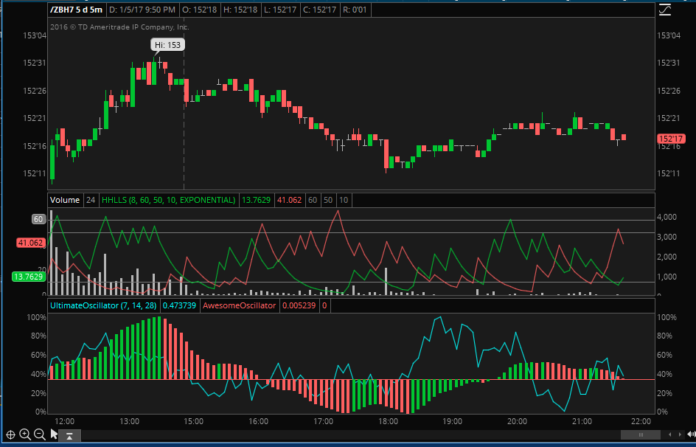Select the pan crosshair tool
Screen dimensions: 696x447
tap(10, 434)
